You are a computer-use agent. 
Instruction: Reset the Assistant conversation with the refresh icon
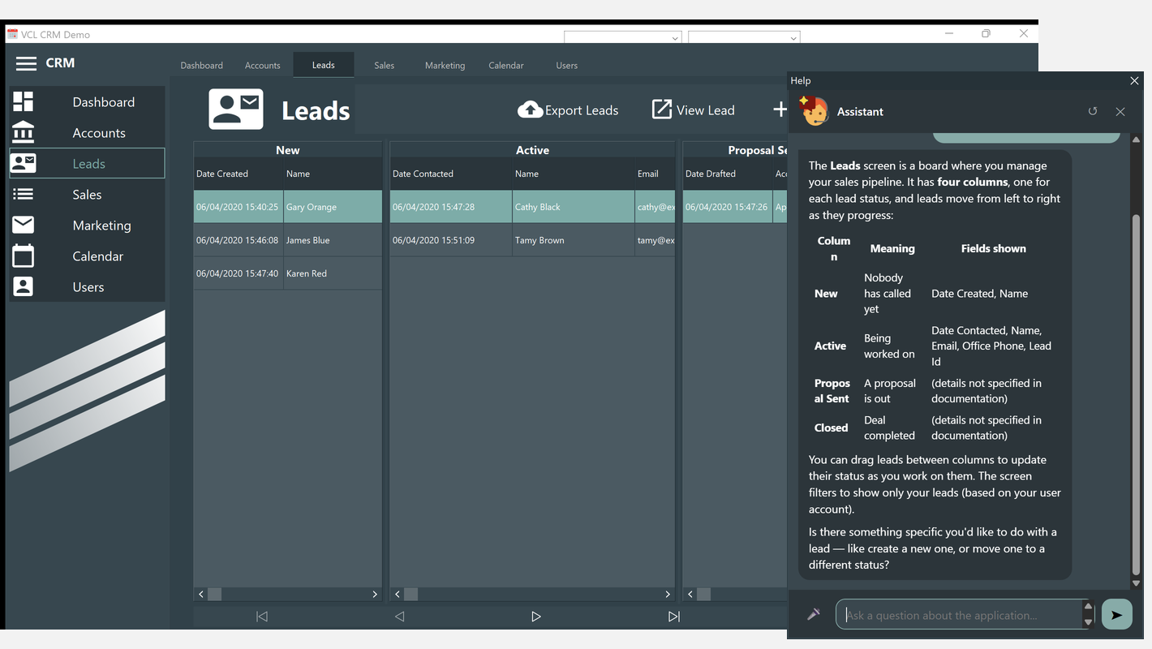pyautogui.click(x=1093, y=111)
